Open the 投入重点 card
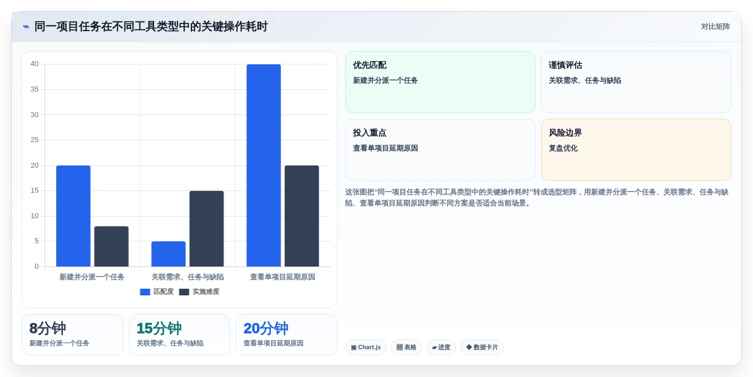Viewport: 753px width, 377px height. point(440,150)
